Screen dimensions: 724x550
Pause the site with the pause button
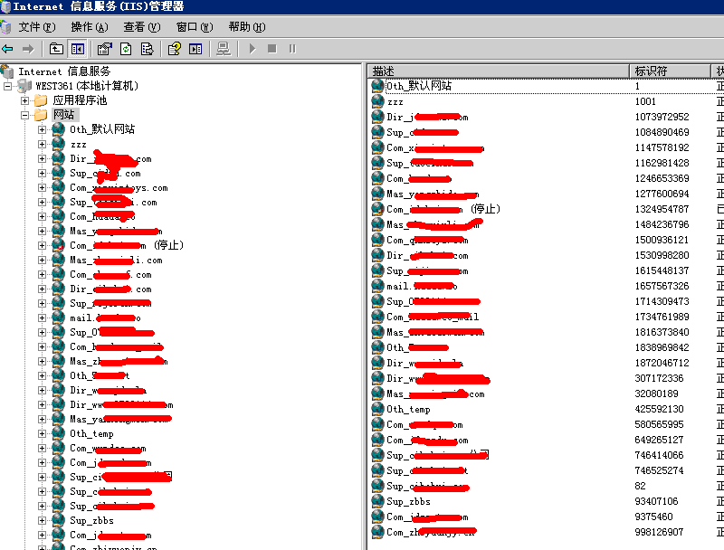pos(292,49)
